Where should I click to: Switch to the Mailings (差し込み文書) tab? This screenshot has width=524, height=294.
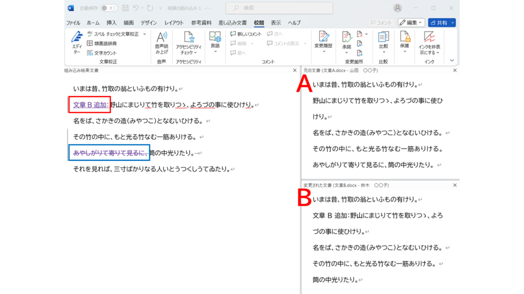click(233, 22)
